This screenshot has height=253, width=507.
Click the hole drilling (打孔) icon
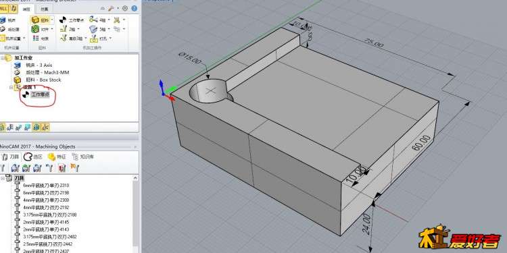coord(101,38)
